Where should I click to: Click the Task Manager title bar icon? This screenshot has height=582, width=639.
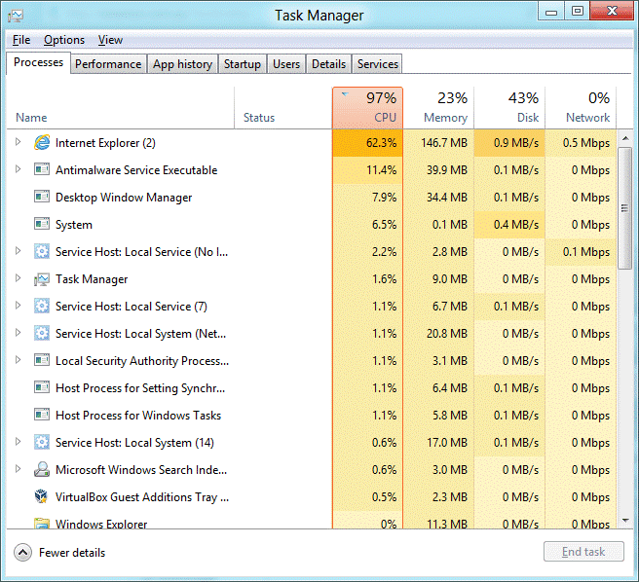pyautogui.click(x=16, y=15)
